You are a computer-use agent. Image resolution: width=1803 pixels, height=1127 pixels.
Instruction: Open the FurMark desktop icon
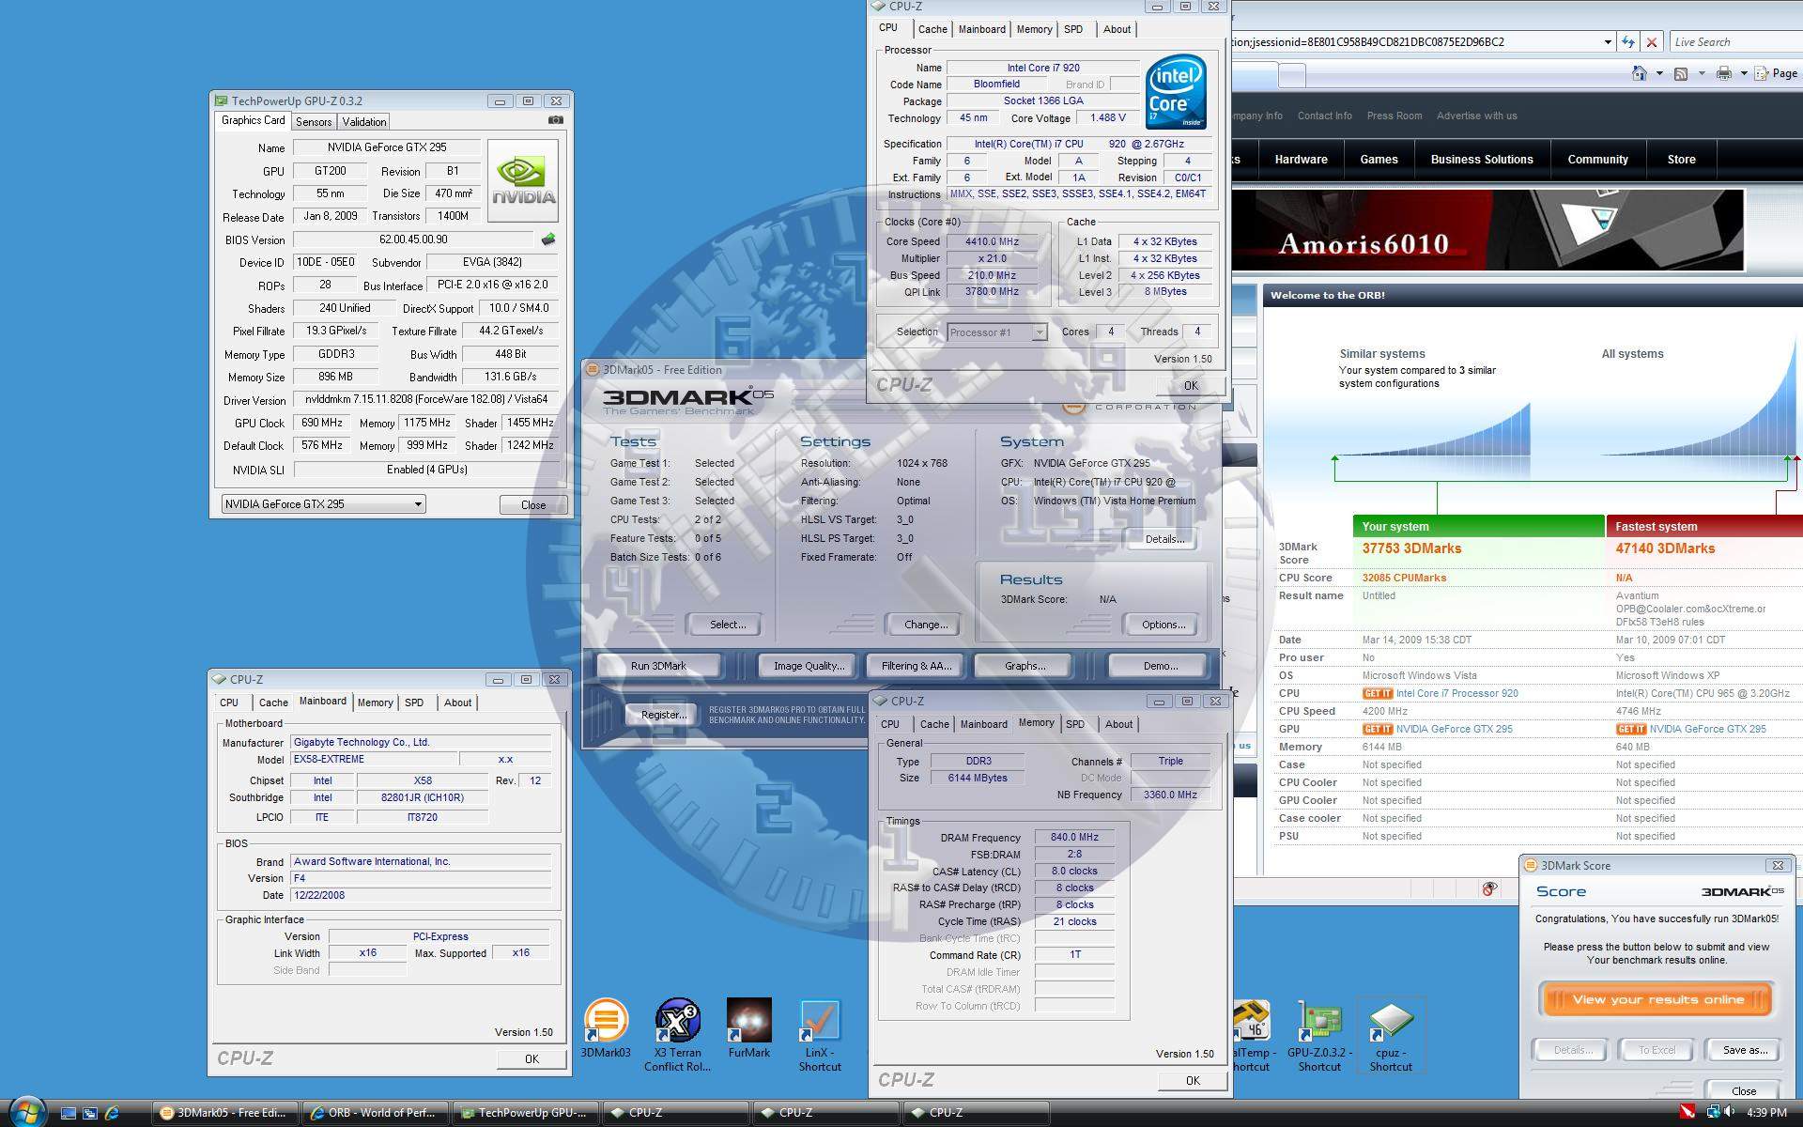coord(748,1028)
